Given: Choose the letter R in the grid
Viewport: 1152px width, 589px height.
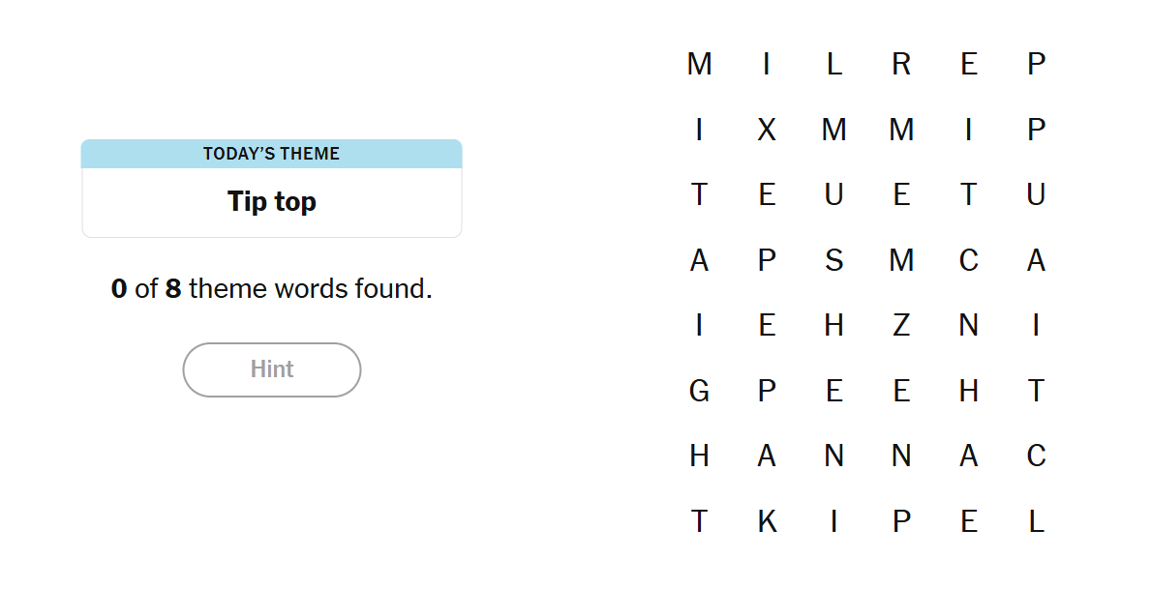Looking at the screenshot, I should click(901, 65).
